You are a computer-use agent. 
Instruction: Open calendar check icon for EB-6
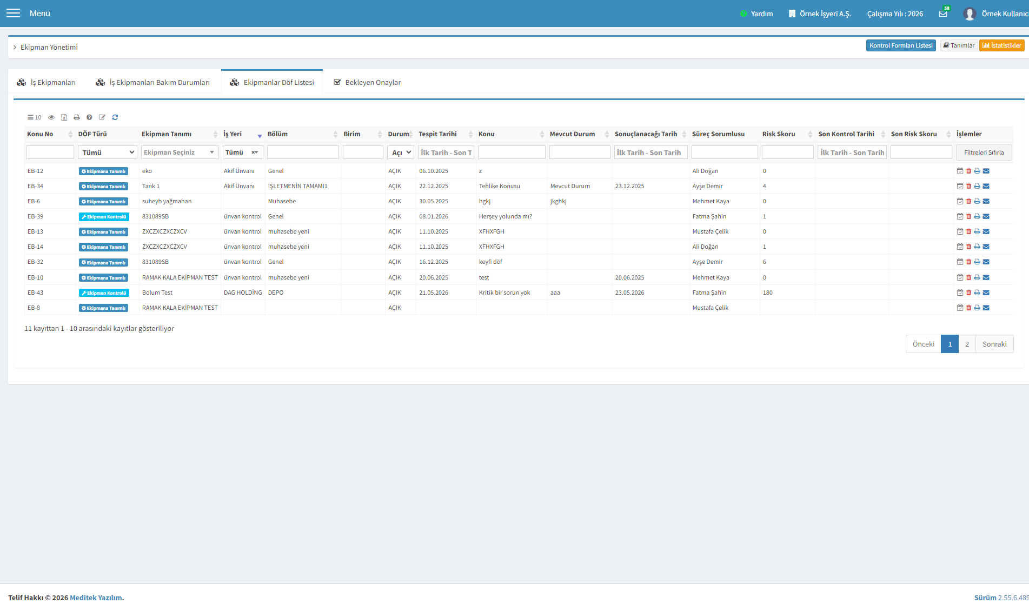pyautogui.click(x=960, y=201)
